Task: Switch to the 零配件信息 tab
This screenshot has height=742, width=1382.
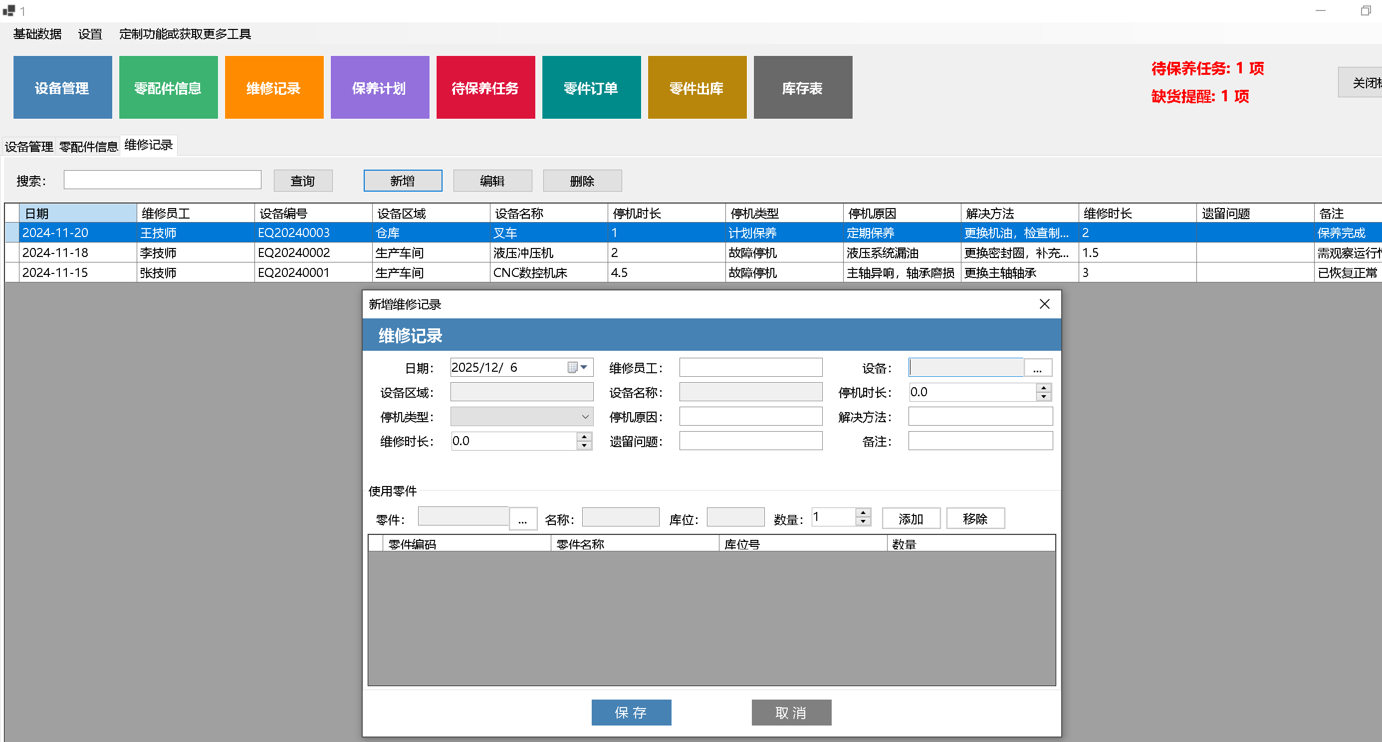Action: click(88, 146)
